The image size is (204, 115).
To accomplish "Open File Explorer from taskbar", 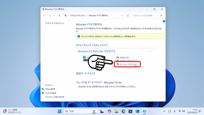I will coord(116,111).
